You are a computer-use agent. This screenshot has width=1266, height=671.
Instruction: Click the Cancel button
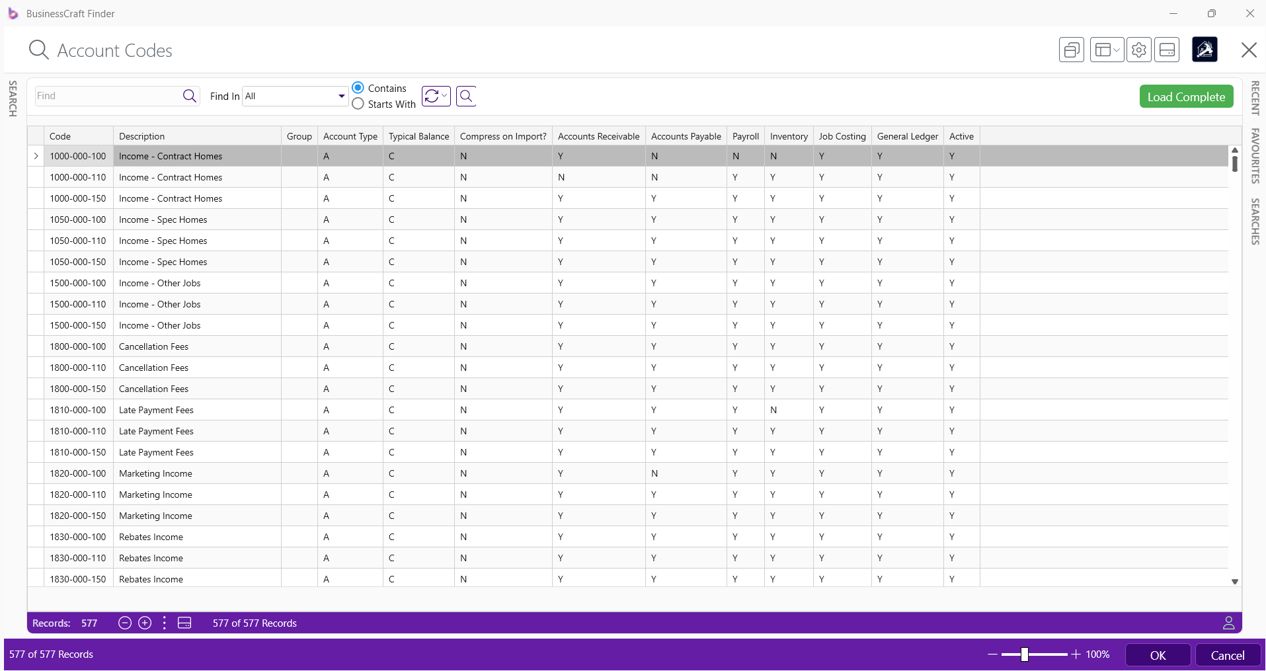click(x=1227, y=655)
